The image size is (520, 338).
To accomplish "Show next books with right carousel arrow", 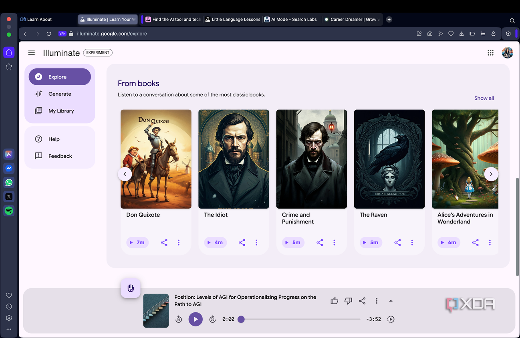I will pos(491,174).
